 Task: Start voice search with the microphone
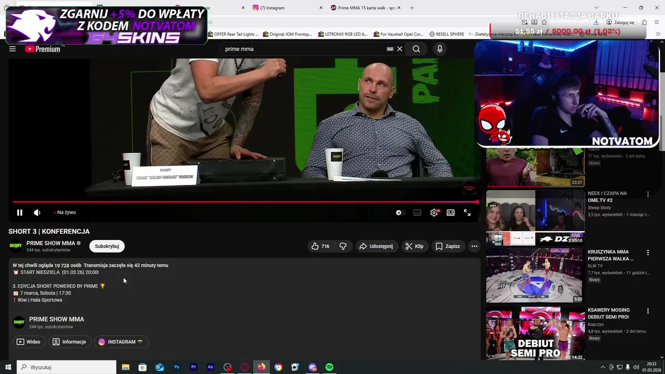(x=440, y=49)
